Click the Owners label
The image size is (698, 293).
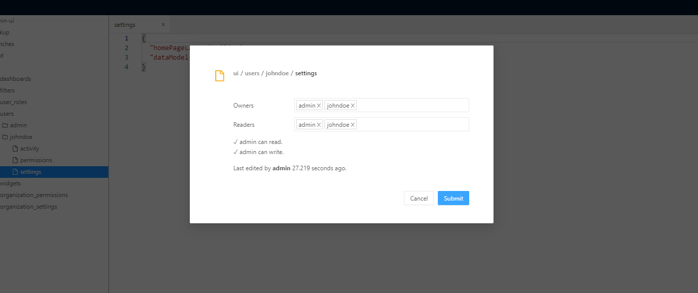243,106
